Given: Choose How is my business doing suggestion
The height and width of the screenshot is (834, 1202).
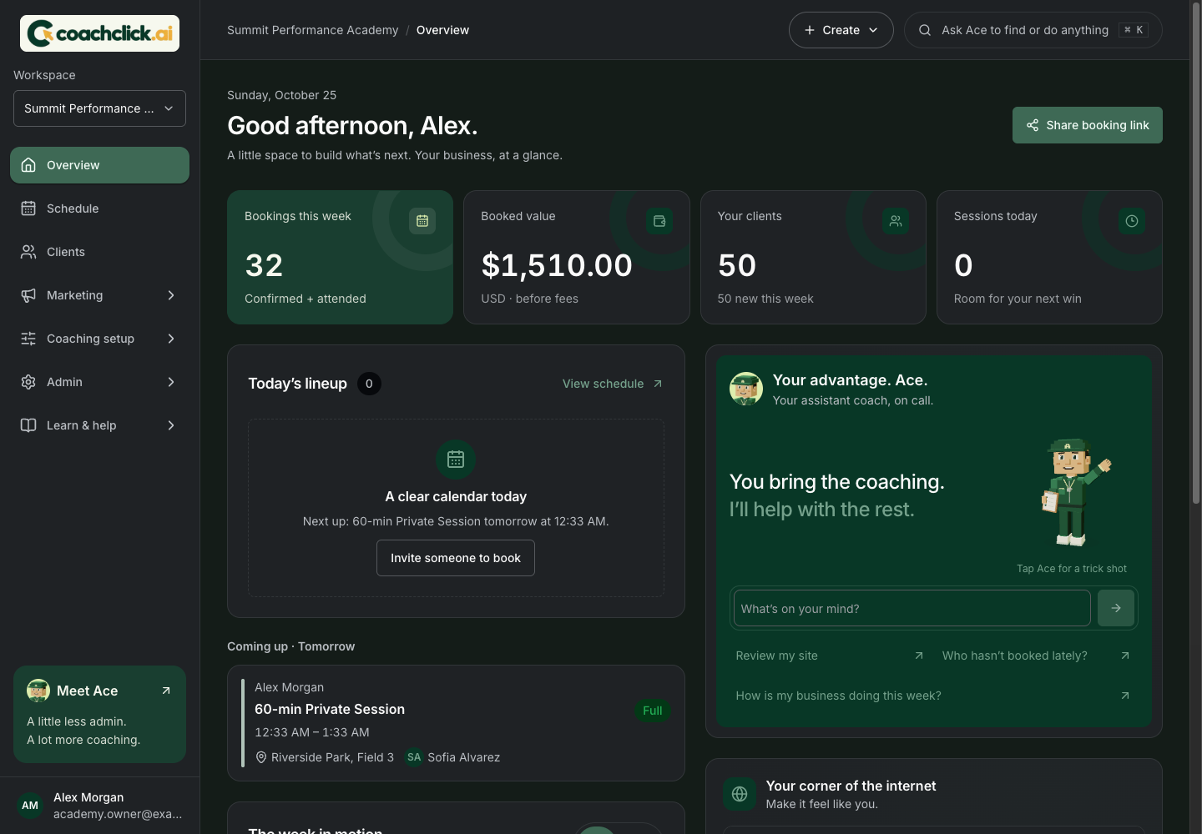Looking at the screenshot, I should [933, 696].
